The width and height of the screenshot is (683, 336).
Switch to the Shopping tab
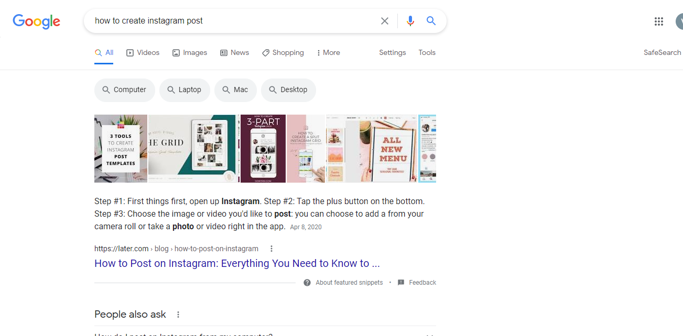[x=283, y=53]
